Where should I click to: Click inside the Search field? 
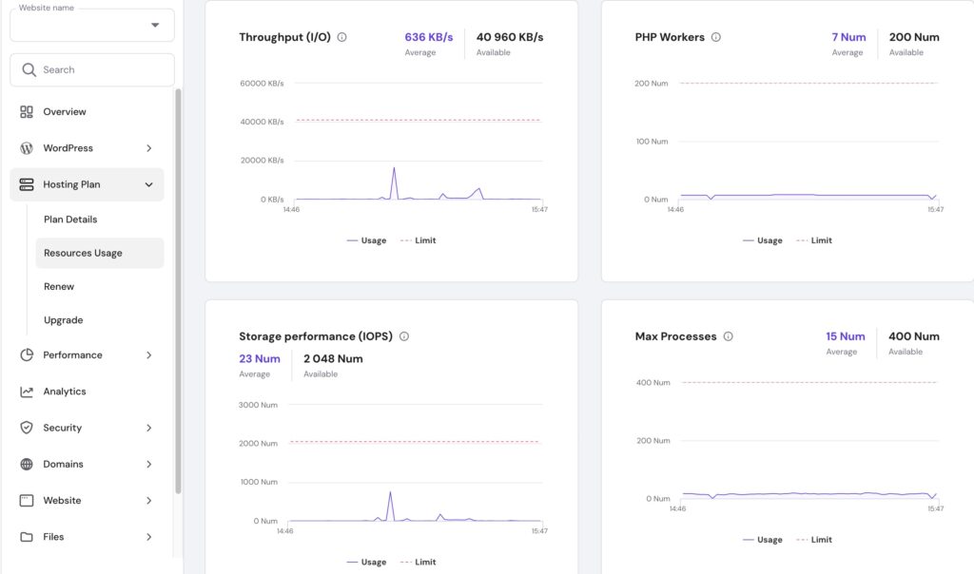pos(91,69)
